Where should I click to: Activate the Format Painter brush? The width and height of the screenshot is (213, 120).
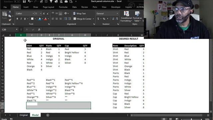(10, 20)
